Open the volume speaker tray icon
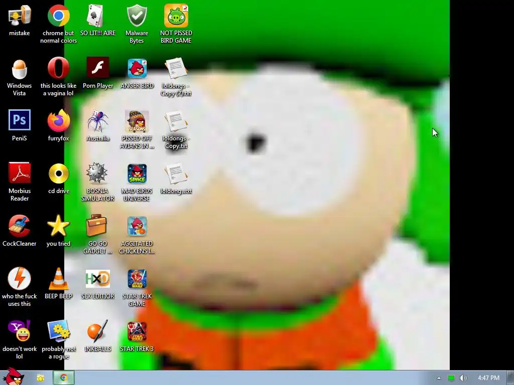 [x=463, y=378]
